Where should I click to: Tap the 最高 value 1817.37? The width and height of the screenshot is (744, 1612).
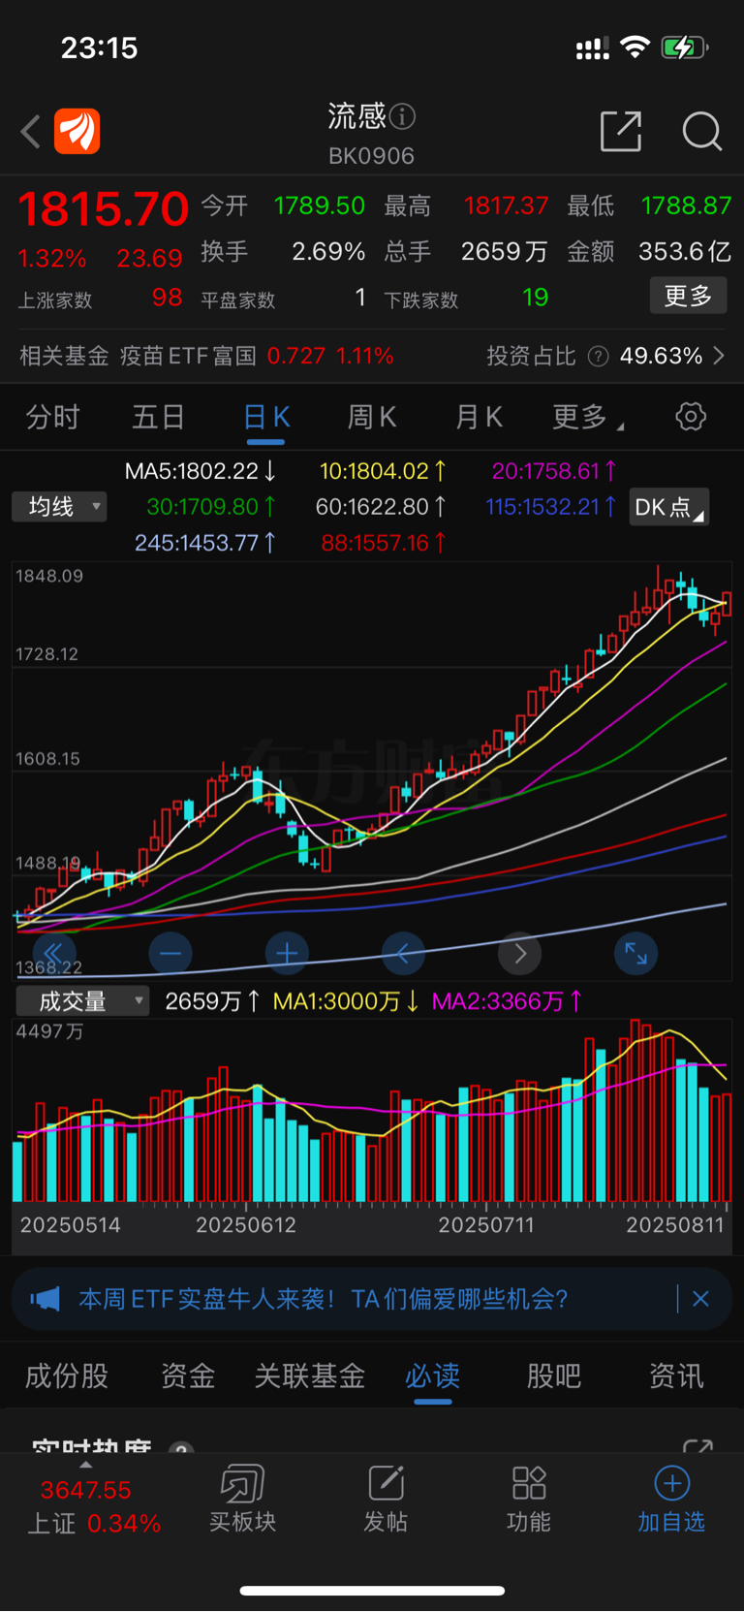pyautogui.click(x=506, y=205)
